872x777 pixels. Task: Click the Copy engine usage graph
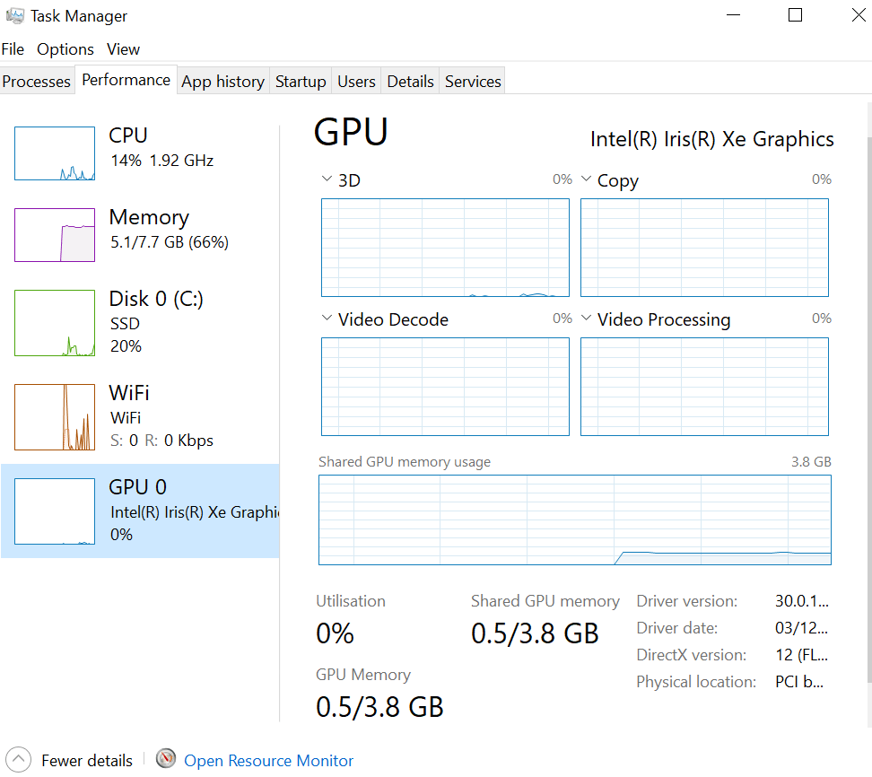(x=704, y=248)
